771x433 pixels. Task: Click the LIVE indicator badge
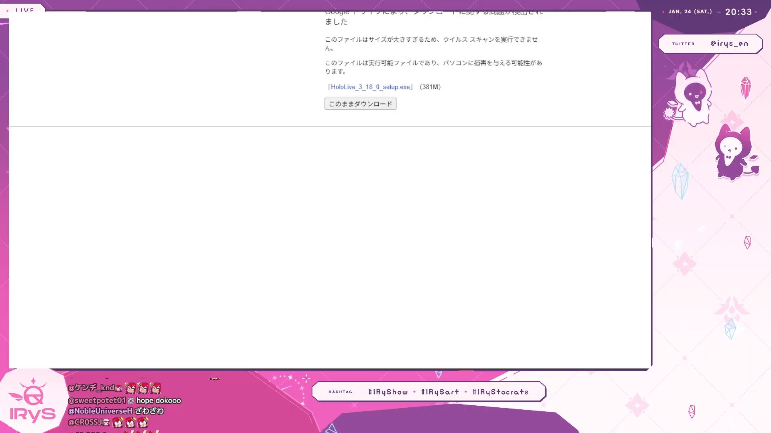(25, 10)
